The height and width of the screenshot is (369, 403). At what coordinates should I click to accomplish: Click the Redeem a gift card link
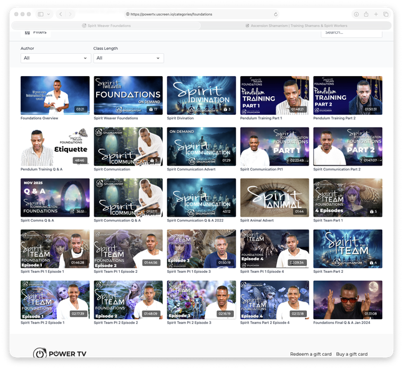[x=311, y=354]
